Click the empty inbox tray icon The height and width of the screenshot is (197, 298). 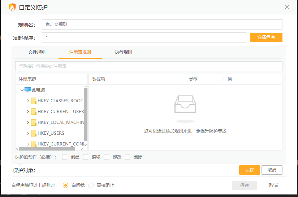click(185, 105)
